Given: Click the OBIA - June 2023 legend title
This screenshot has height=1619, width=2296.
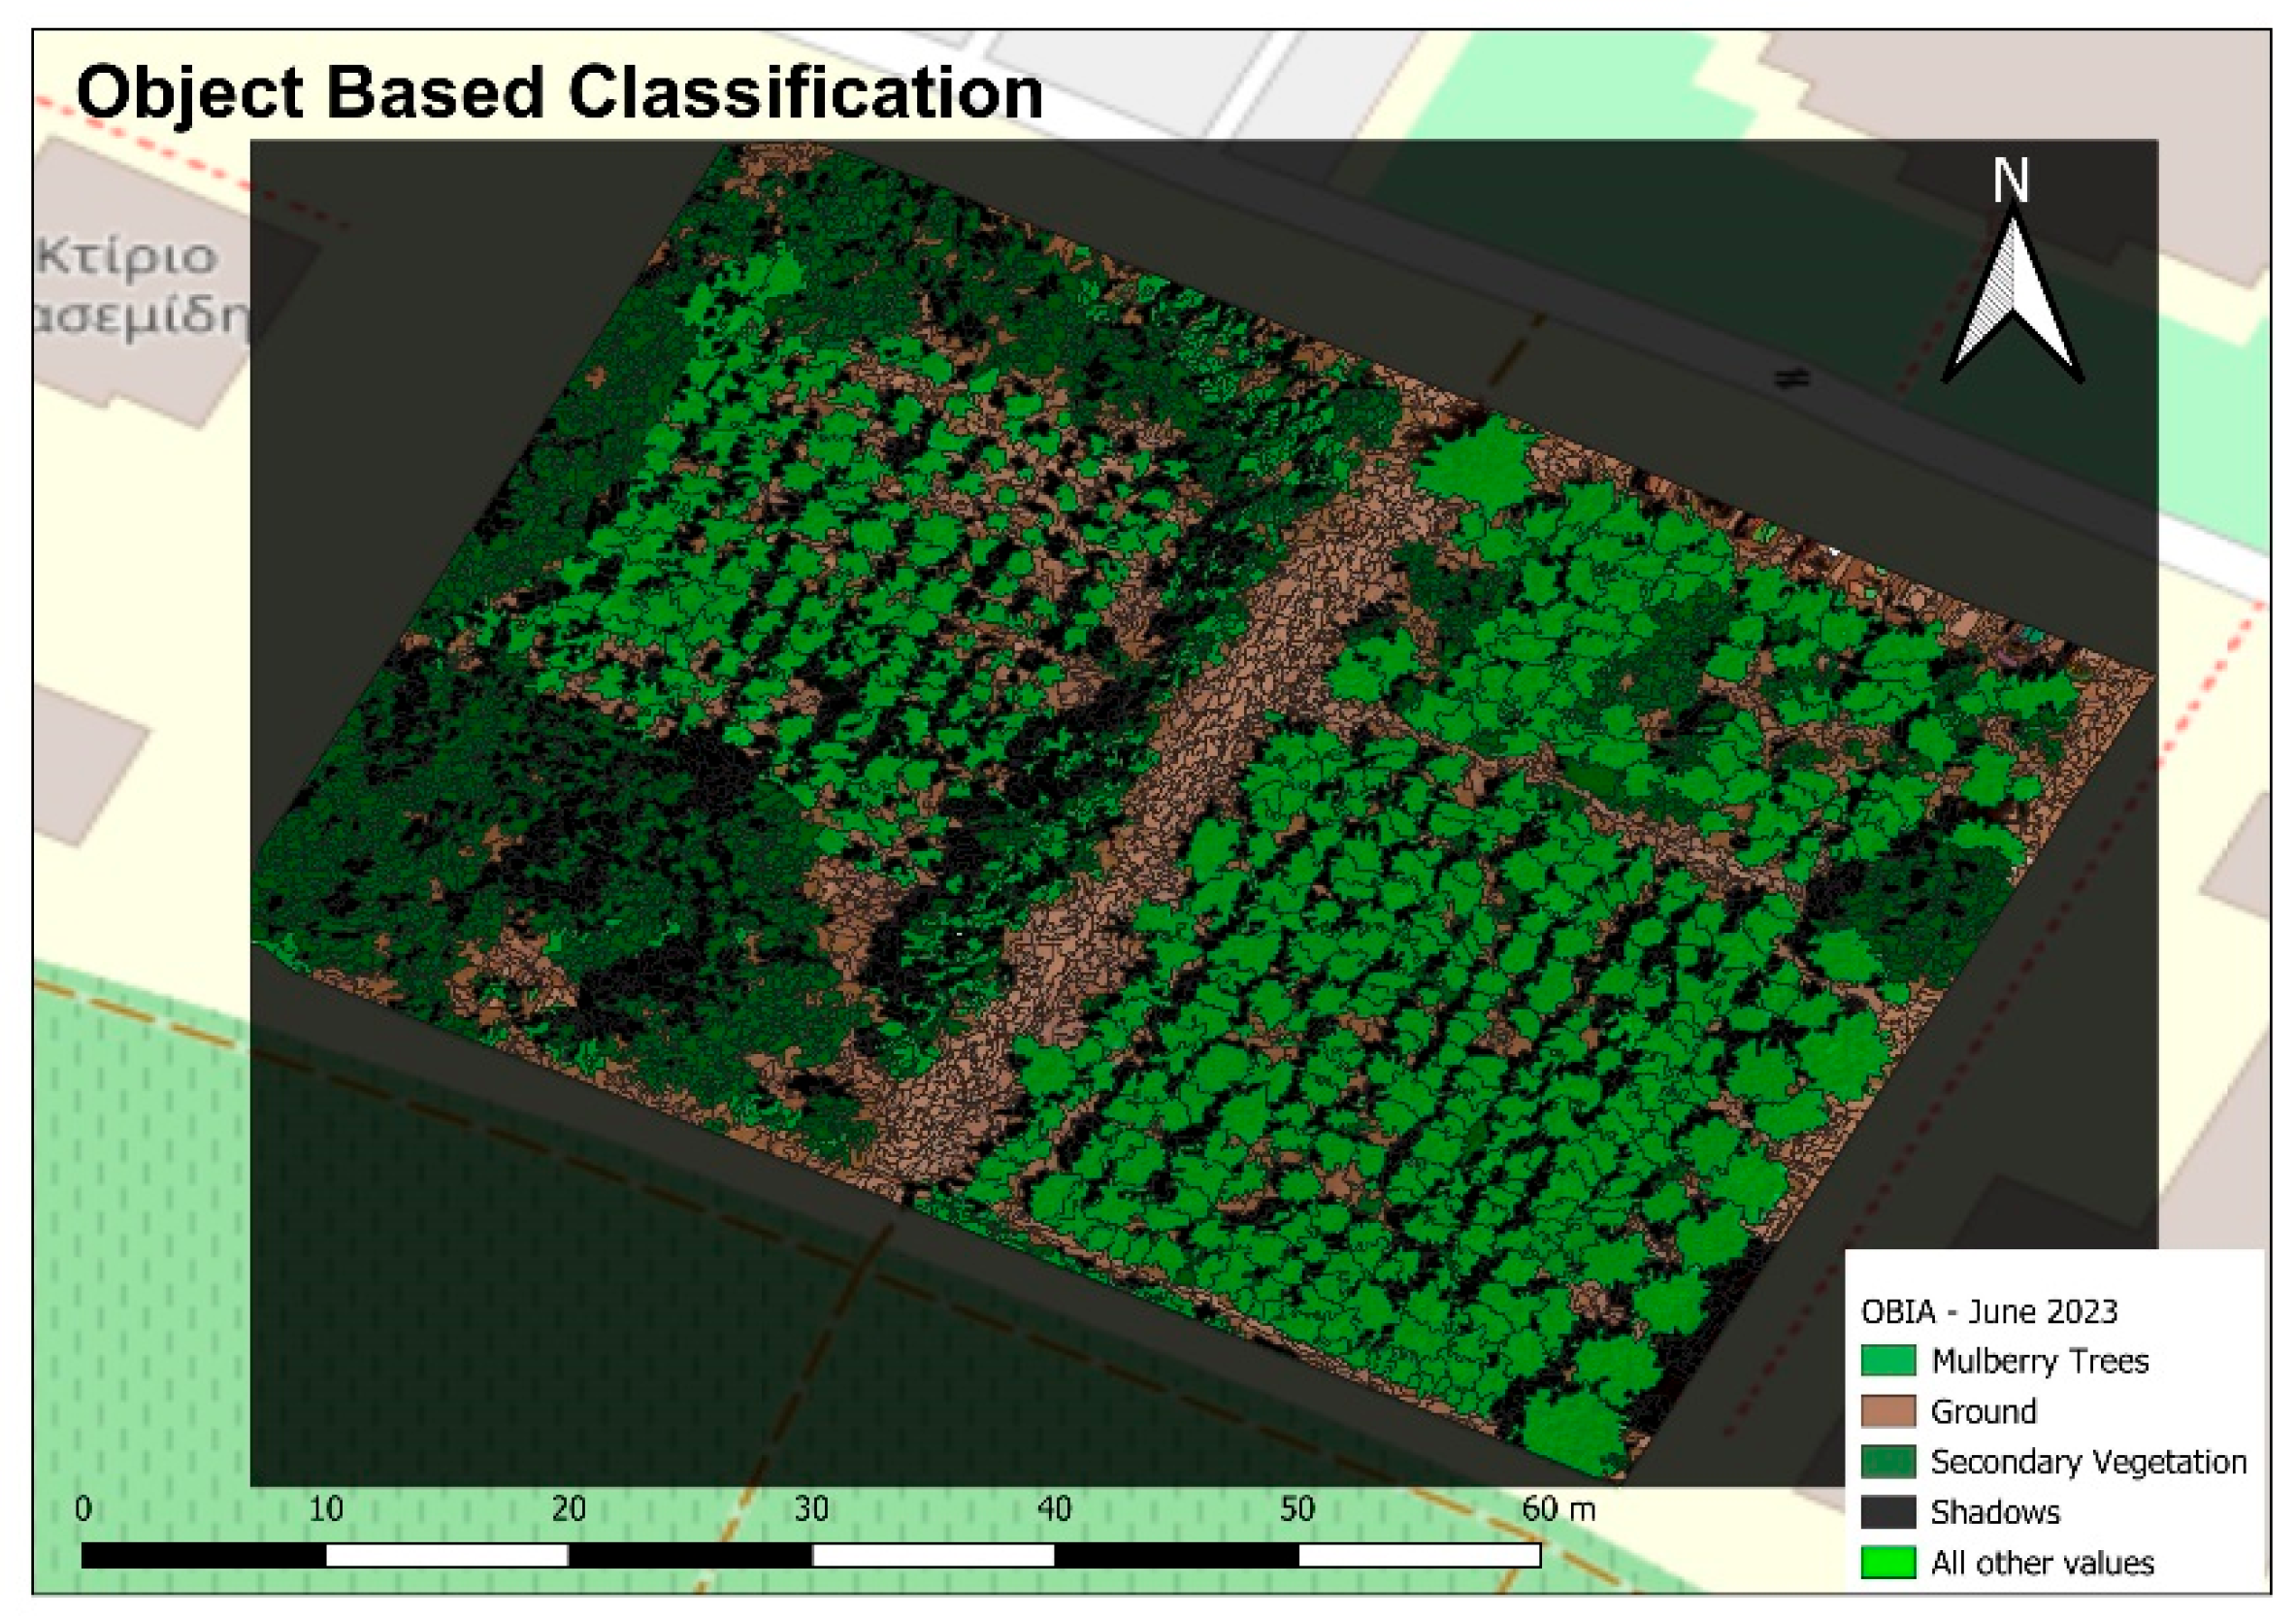Looking at the screenshot, I should click(x=1989, y=1311).
